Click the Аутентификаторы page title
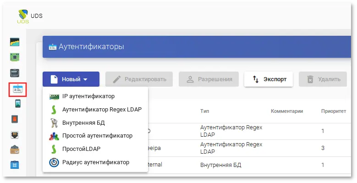This screenshot has height=183, width=357. pyautogui.click(x=91, y=47)
